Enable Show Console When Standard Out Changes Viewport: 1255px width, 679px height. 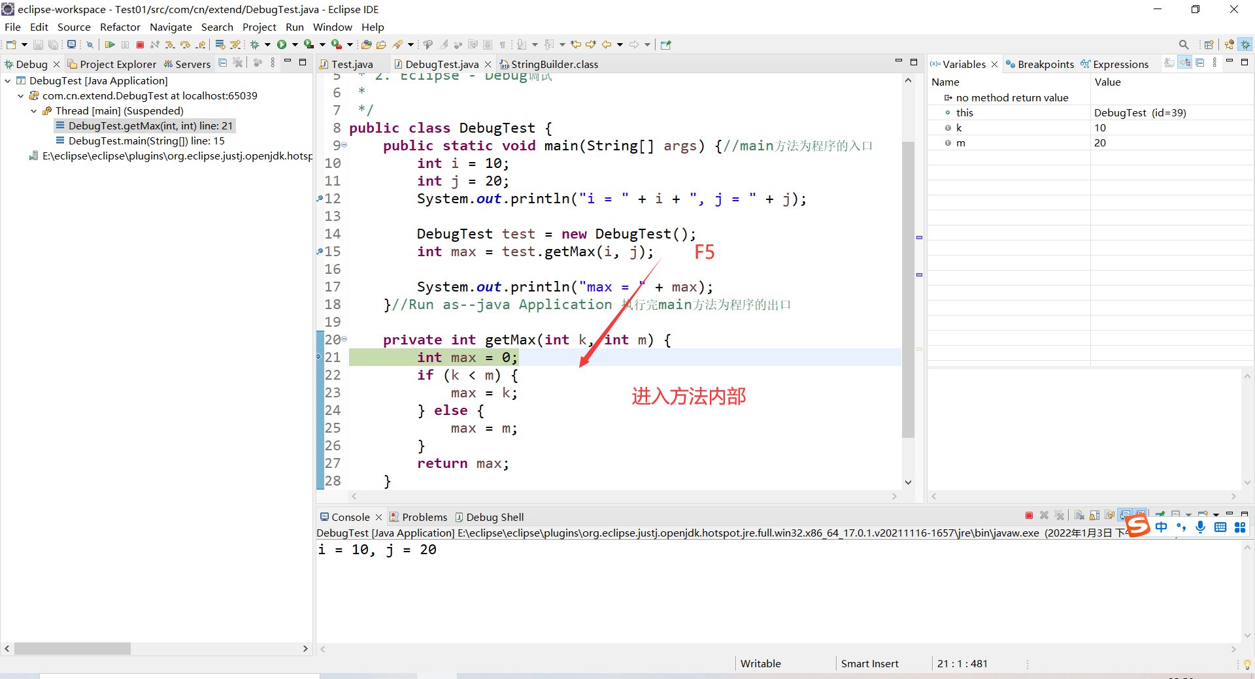(1126, 516)
